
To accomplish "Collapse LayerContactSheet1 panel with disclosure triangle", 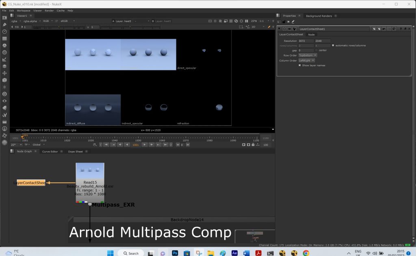I will pos(279,29).
